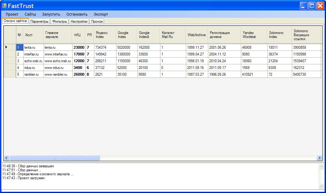
Task: Select the row header of the rambler.ru row
Action: pos(10,74)
